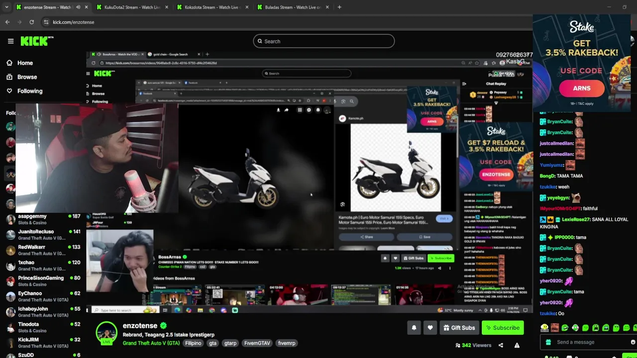
Task: Click the stream title Rebrand, Teagang 2.5
Action: [x=169, y=335]
